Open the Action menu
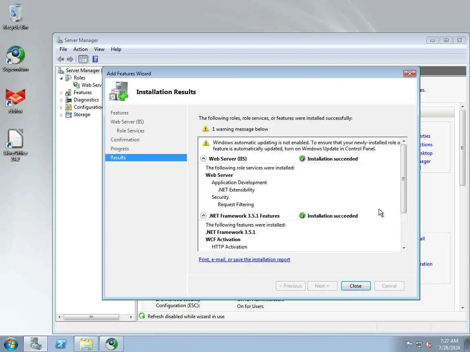The image size is (470, 352). click(x=81, y=49)
